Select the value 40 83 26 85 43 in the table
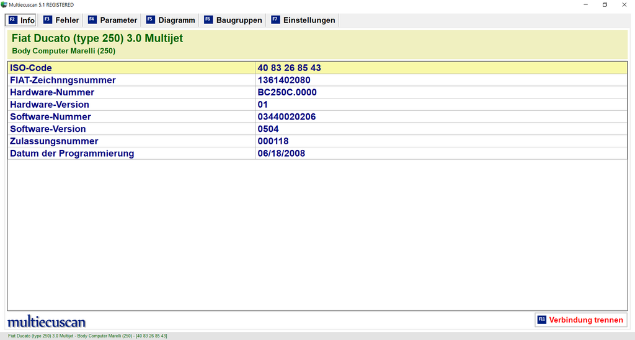The image size is (635, 340). pyautogui.click(x=289, y=68)
